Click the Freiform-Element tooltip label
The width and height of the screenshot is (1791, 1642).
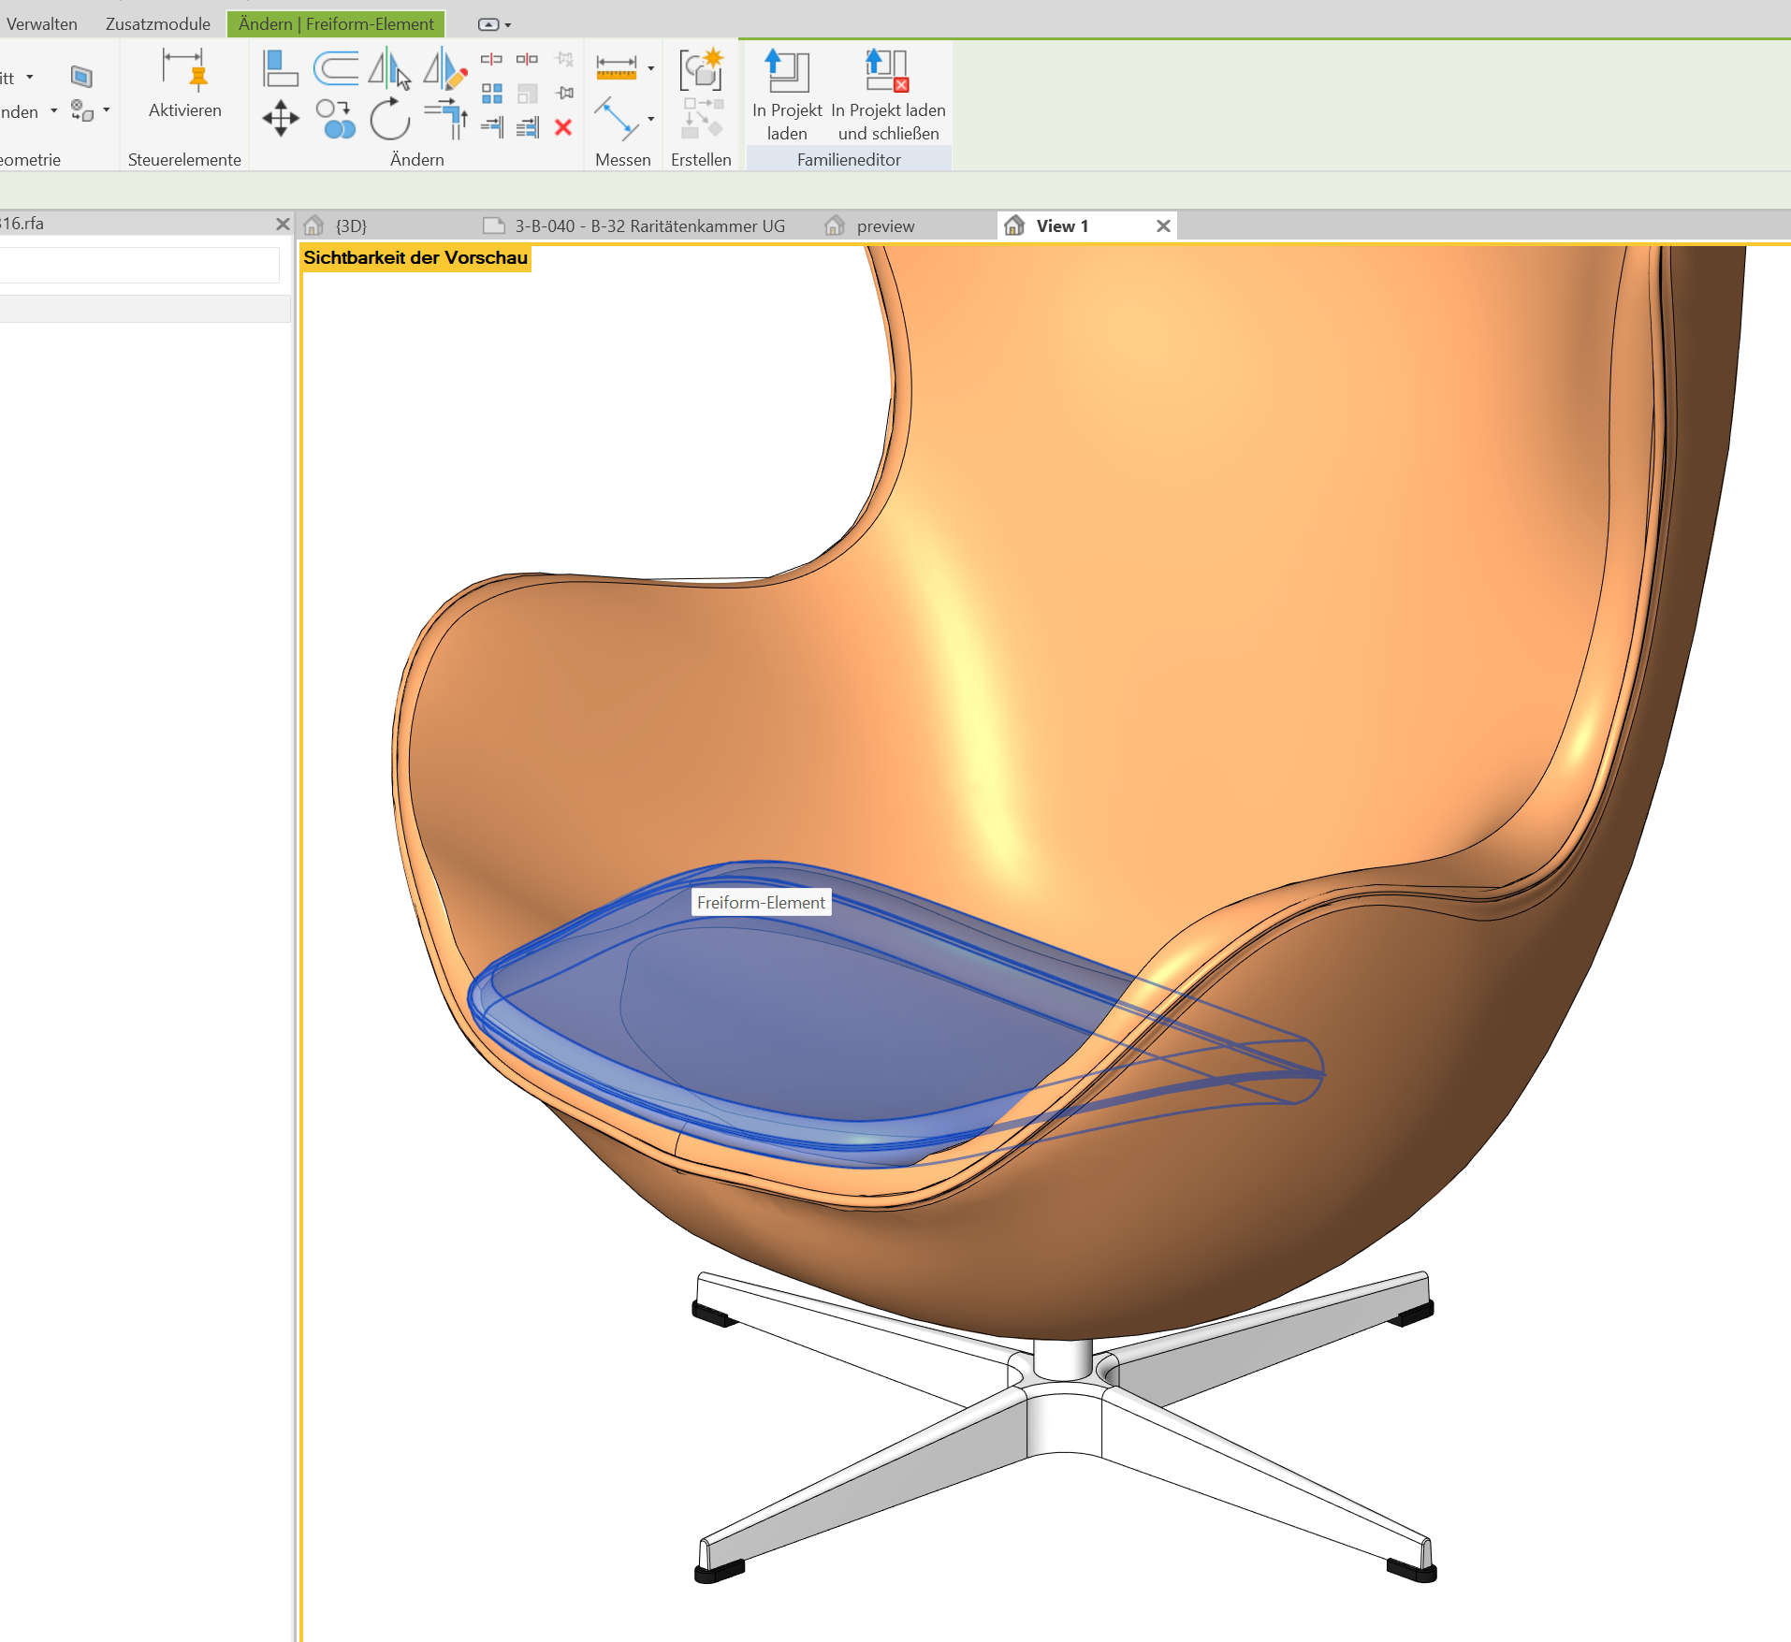(761, 902)
